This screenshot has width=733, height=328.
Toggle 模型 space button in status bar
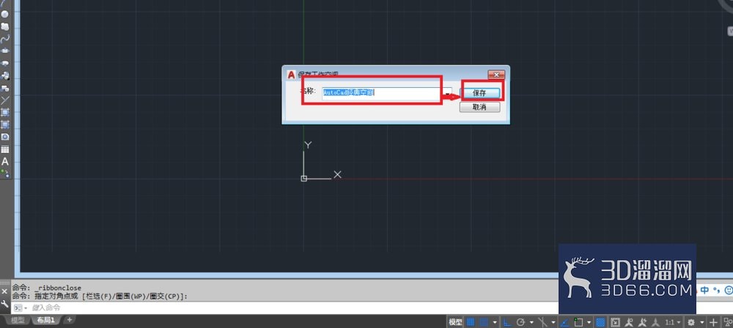(x=455, y=322)
